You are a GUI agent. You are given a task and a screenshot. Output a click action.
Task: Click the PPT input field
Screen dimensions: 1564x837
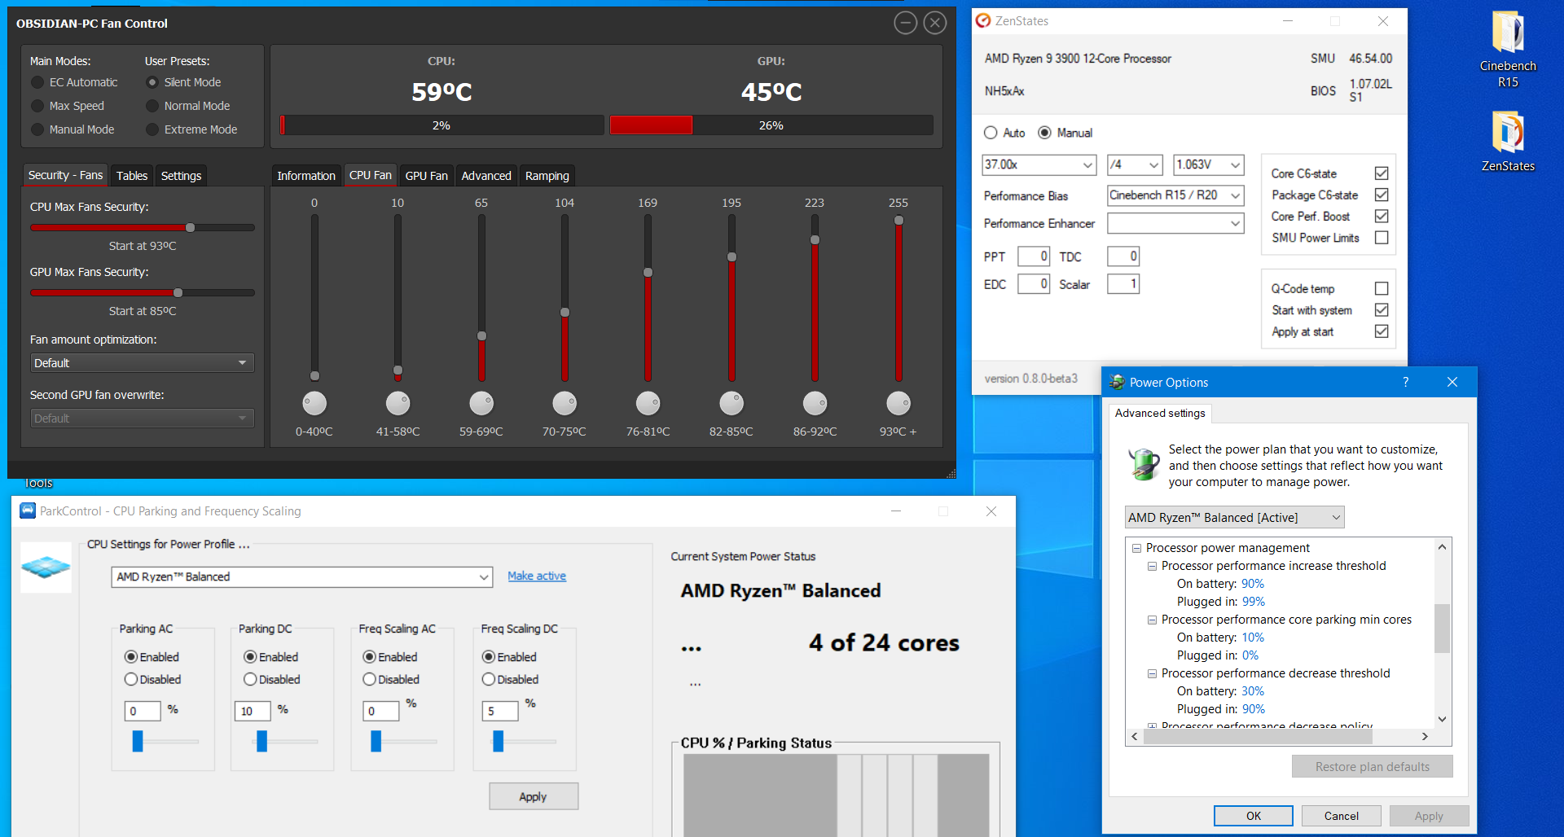[1034, 256]
